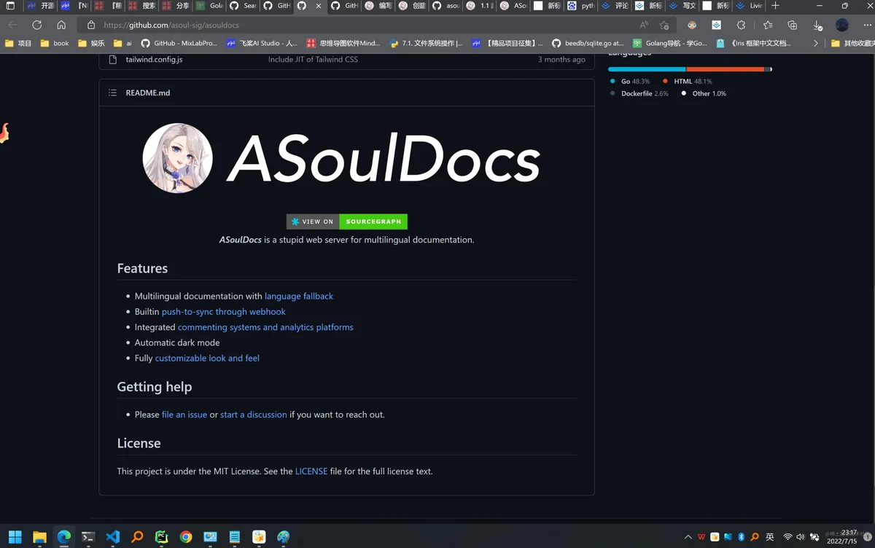View site info via the lock icon
The width and height of the screenshot is (875, 548).
coord(91,25)
